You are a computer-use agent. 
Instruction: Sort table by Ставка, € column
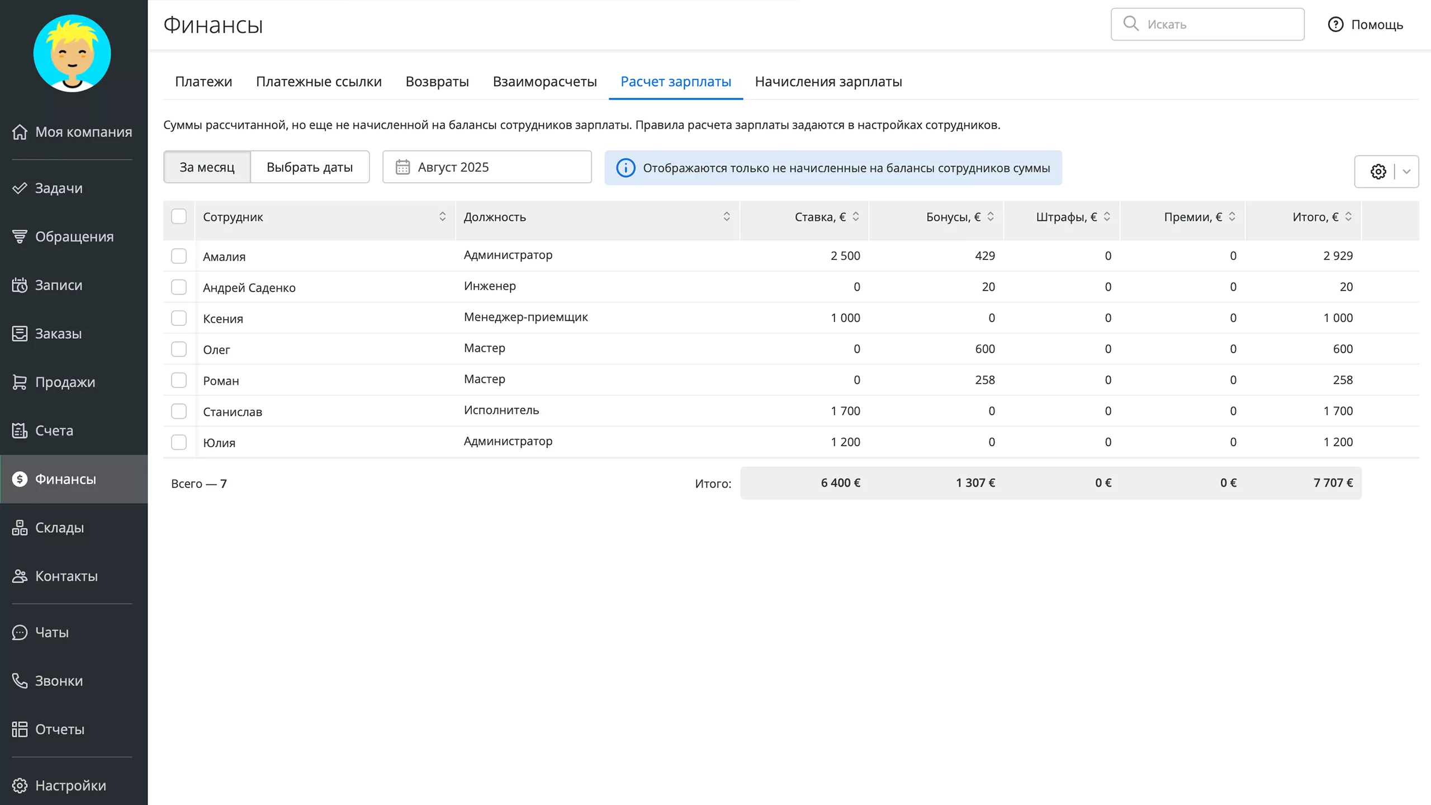coord(855,216)
